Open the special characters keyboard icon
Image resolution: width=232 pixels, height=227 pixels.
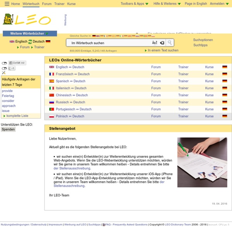pyautogui.click(x=155, y=43)
